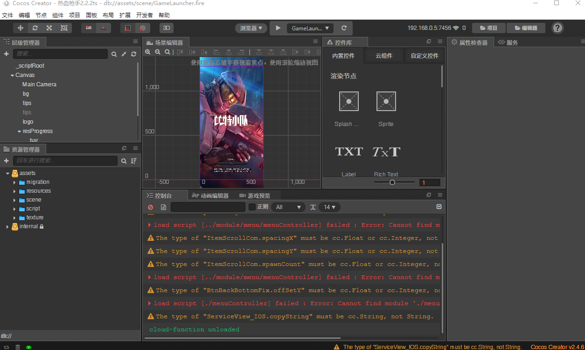Click the Sprite component icon

click(386, 101)
